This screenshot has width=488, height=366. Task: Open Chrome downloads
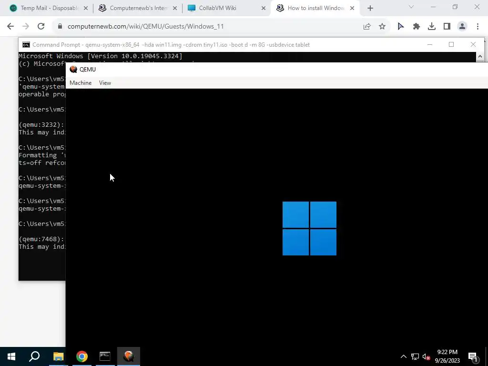432,27
